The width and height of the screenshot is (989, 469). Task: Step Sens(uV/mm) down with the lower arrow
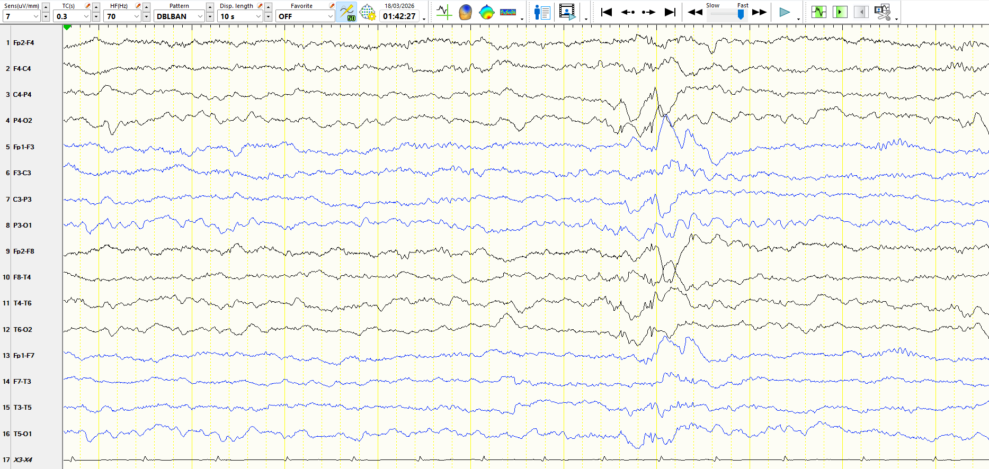coord(46,16)
